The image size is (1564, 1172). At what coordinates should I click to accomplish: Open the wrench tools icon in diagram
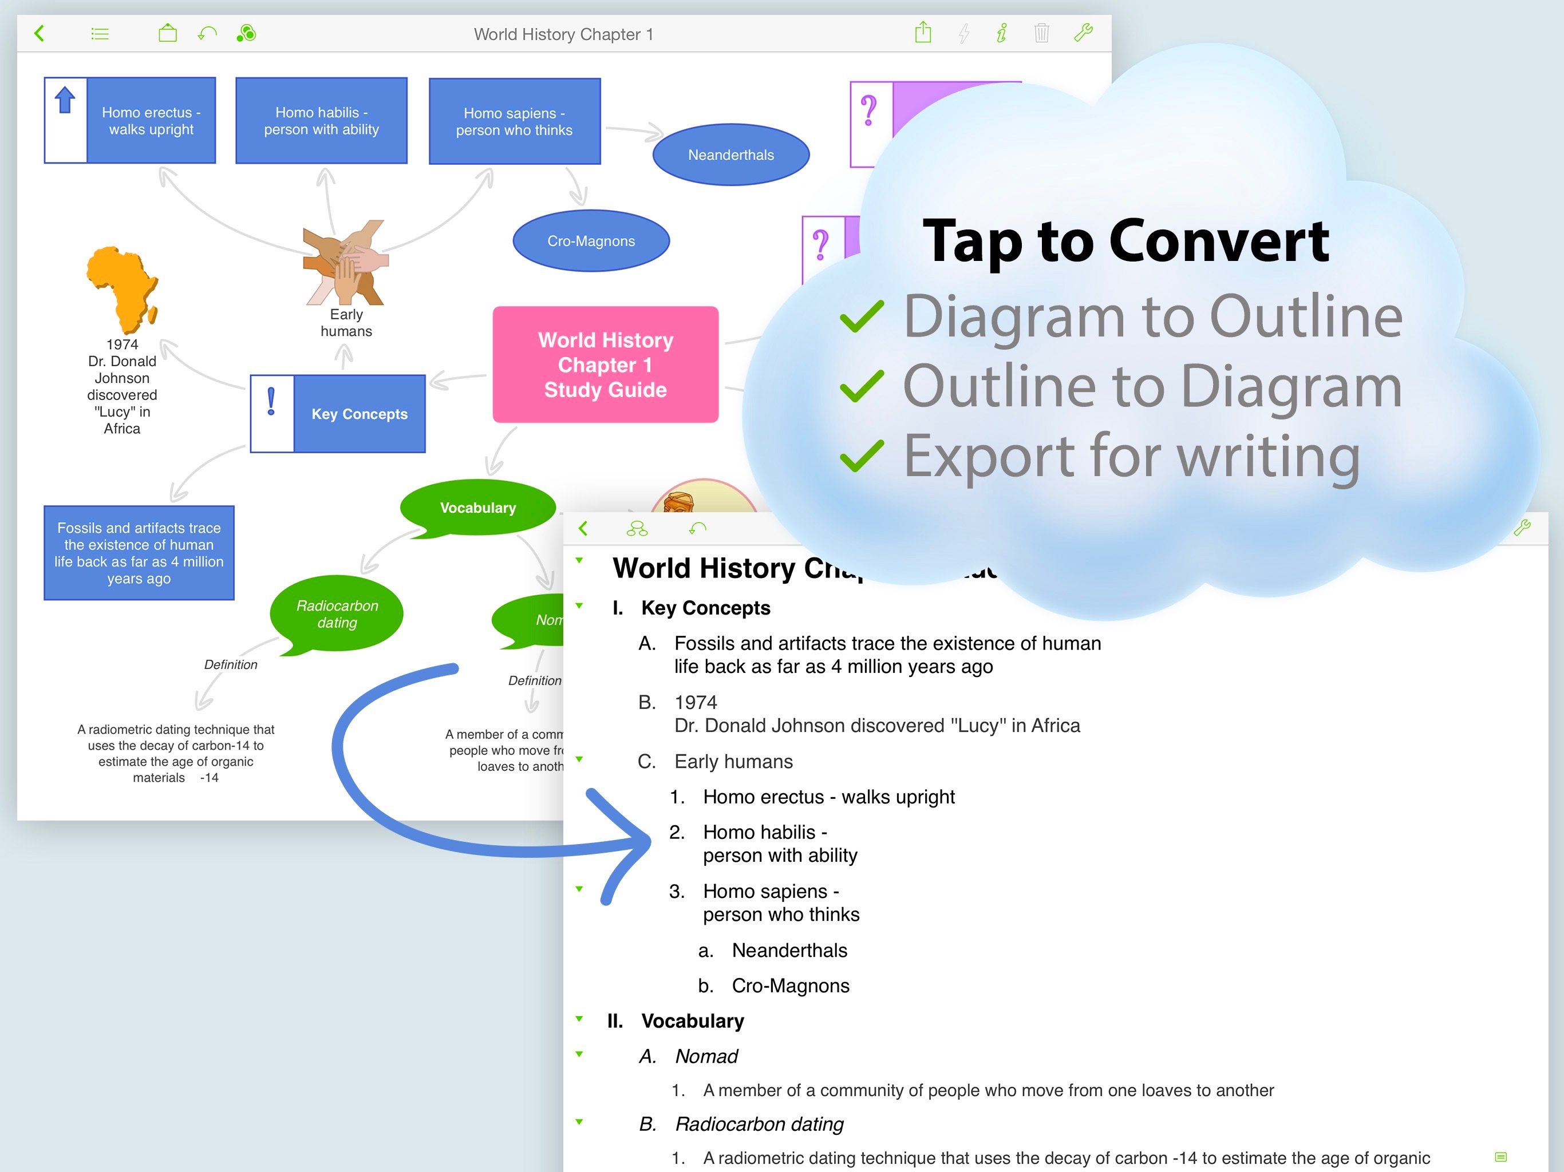1083,33
